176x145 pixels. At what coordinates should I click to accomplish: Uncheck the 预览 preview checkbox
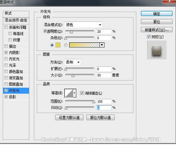(149, 36)
